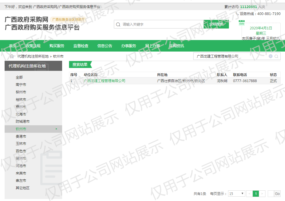Click the phone hotline icon
This screenshot has width=285, height=201.
click(237, 14)
